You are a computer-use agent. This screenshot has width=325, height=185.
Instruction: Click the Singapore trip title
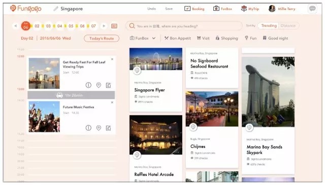click(72, 9)
